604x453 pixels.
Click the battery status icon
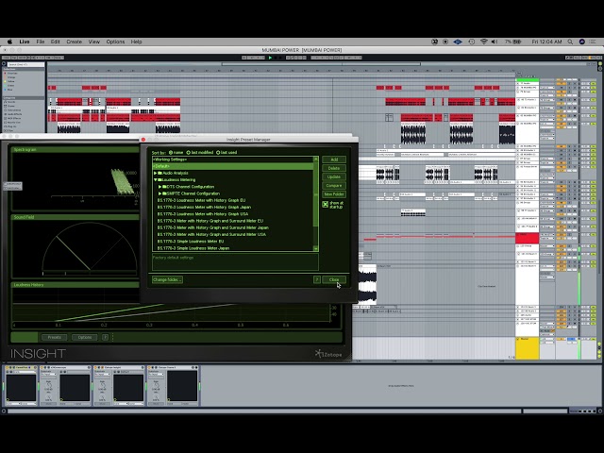click(517, 42)
